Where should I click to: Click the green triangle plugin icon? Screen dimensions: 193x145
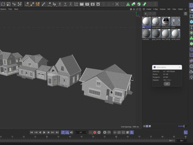[128, 4]
